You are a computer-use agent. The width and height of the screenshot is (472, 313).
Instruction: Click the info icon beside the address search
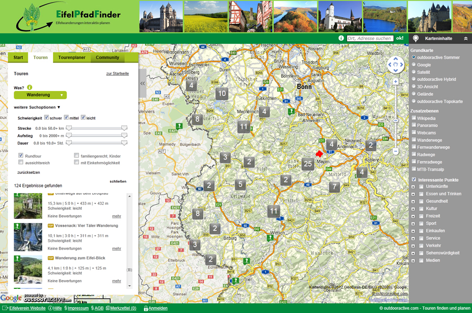pos(341,38)
